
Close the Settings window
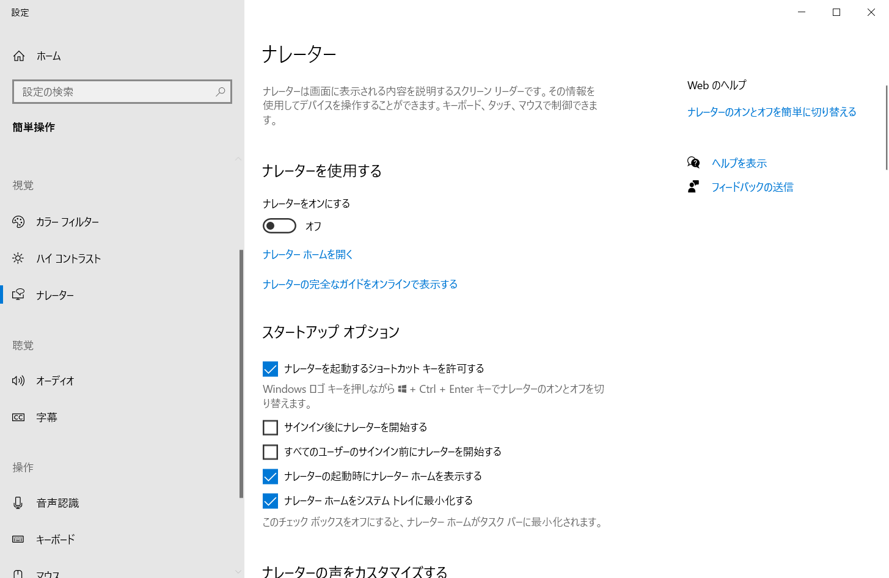point(871,12)
